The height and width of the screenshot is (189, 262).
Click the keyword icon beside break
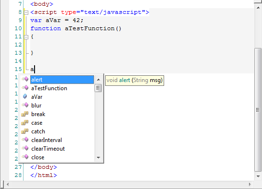point(25,114)
